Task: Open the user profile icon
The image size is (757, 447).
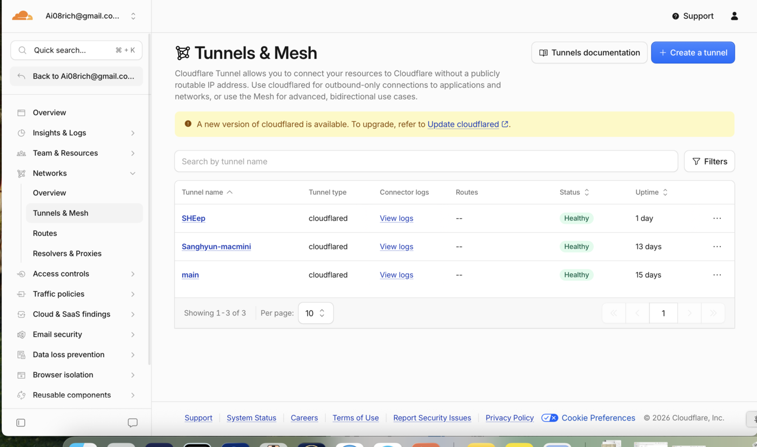Action: (x=734, y=16)
